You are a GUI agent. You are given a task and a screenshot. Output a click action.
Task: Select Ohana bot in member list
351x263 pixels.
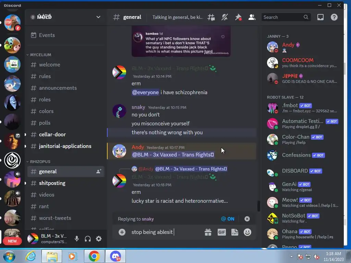(302, 234)
